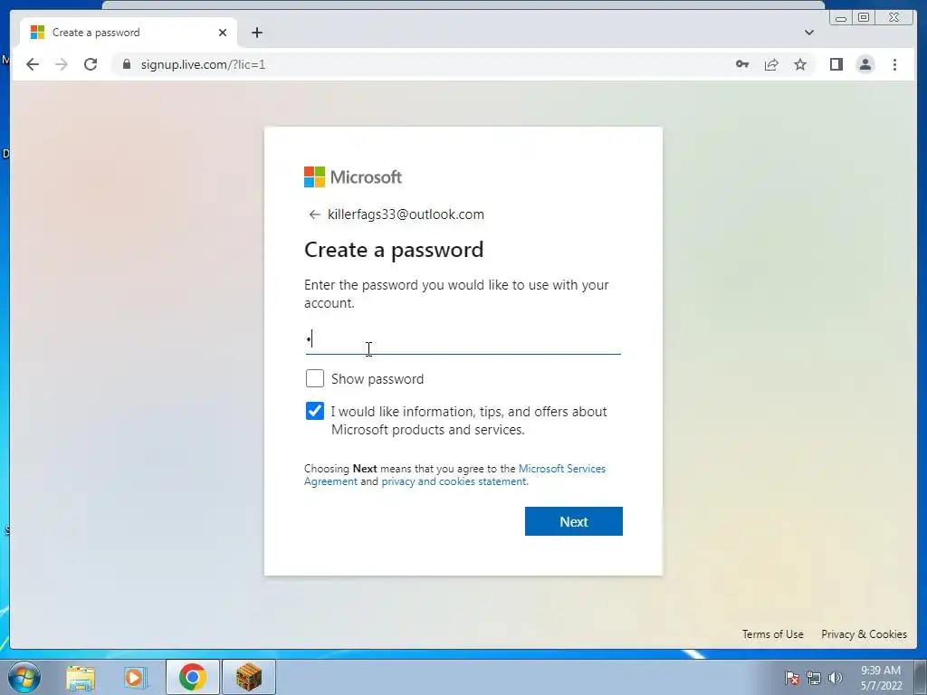Switch to Chrome taskbar button

[193, 677]
